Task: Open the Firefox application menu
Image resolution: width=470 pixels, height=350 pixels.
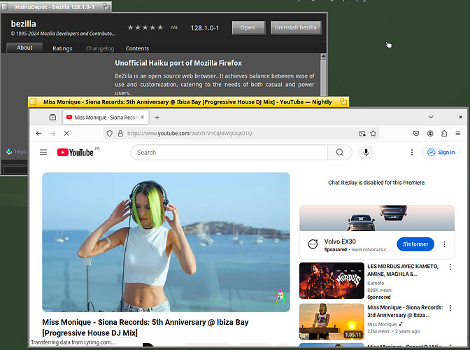Action: point(458,134)
